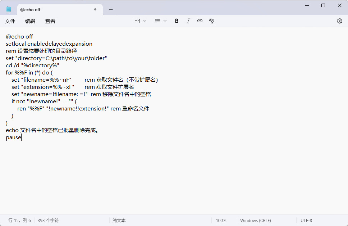Click the Windows (CRLF) line ending indicator
Image resolution: width=348 pixels, height=226 pixels.
(x=255, y=220)
